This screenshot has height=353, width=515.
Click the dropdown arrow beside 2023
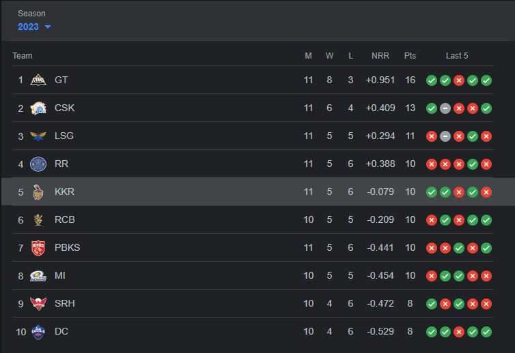(x=48, y=27)
